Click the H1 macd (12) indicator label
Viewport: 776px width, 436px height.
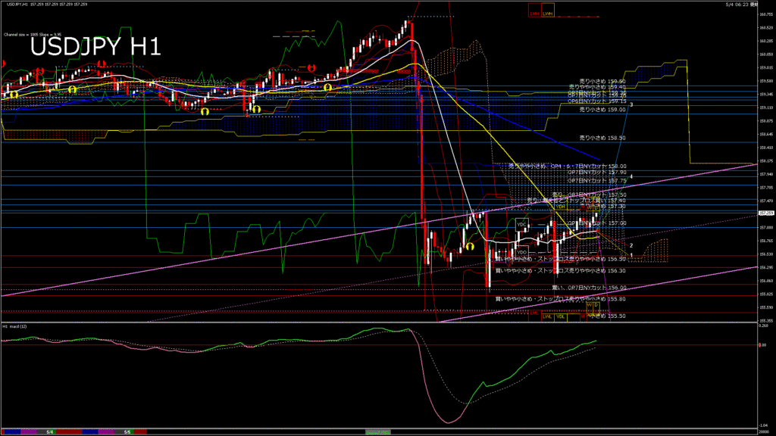tap(15, 326)
